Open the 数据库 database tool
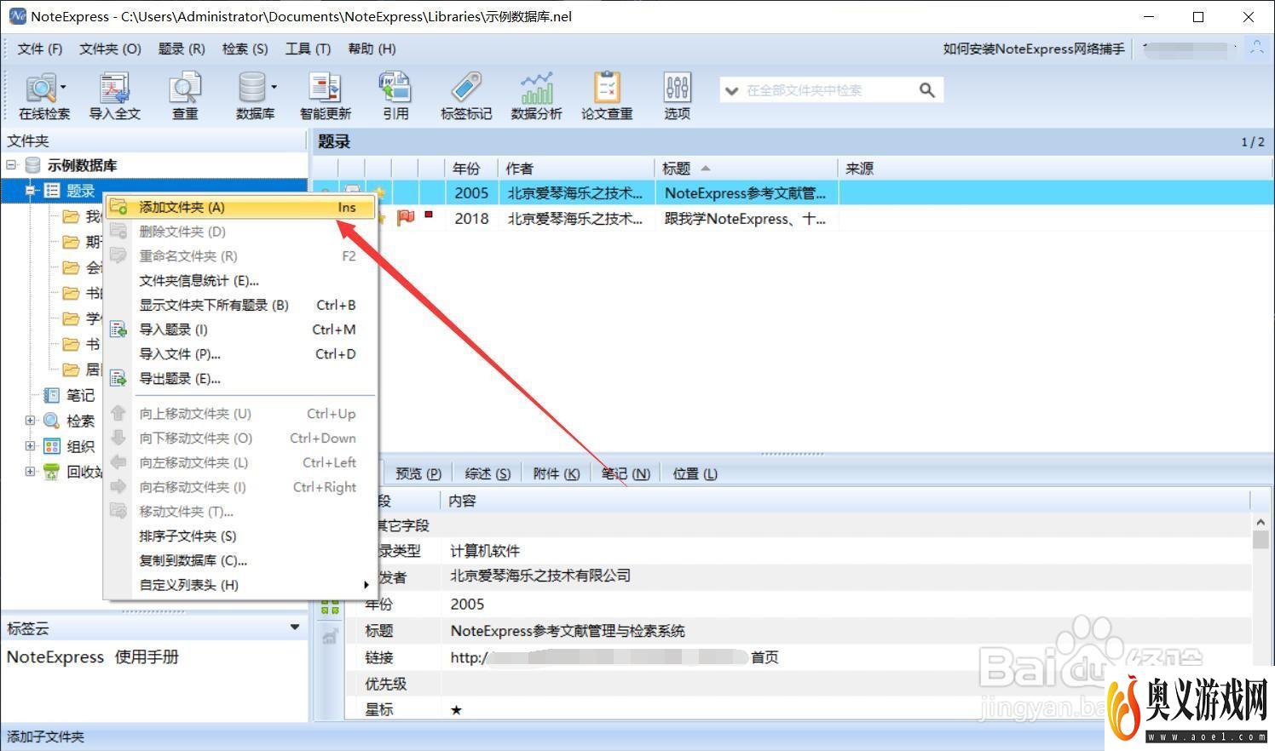This screenshot has height=751, width=1275. [253, 95]
